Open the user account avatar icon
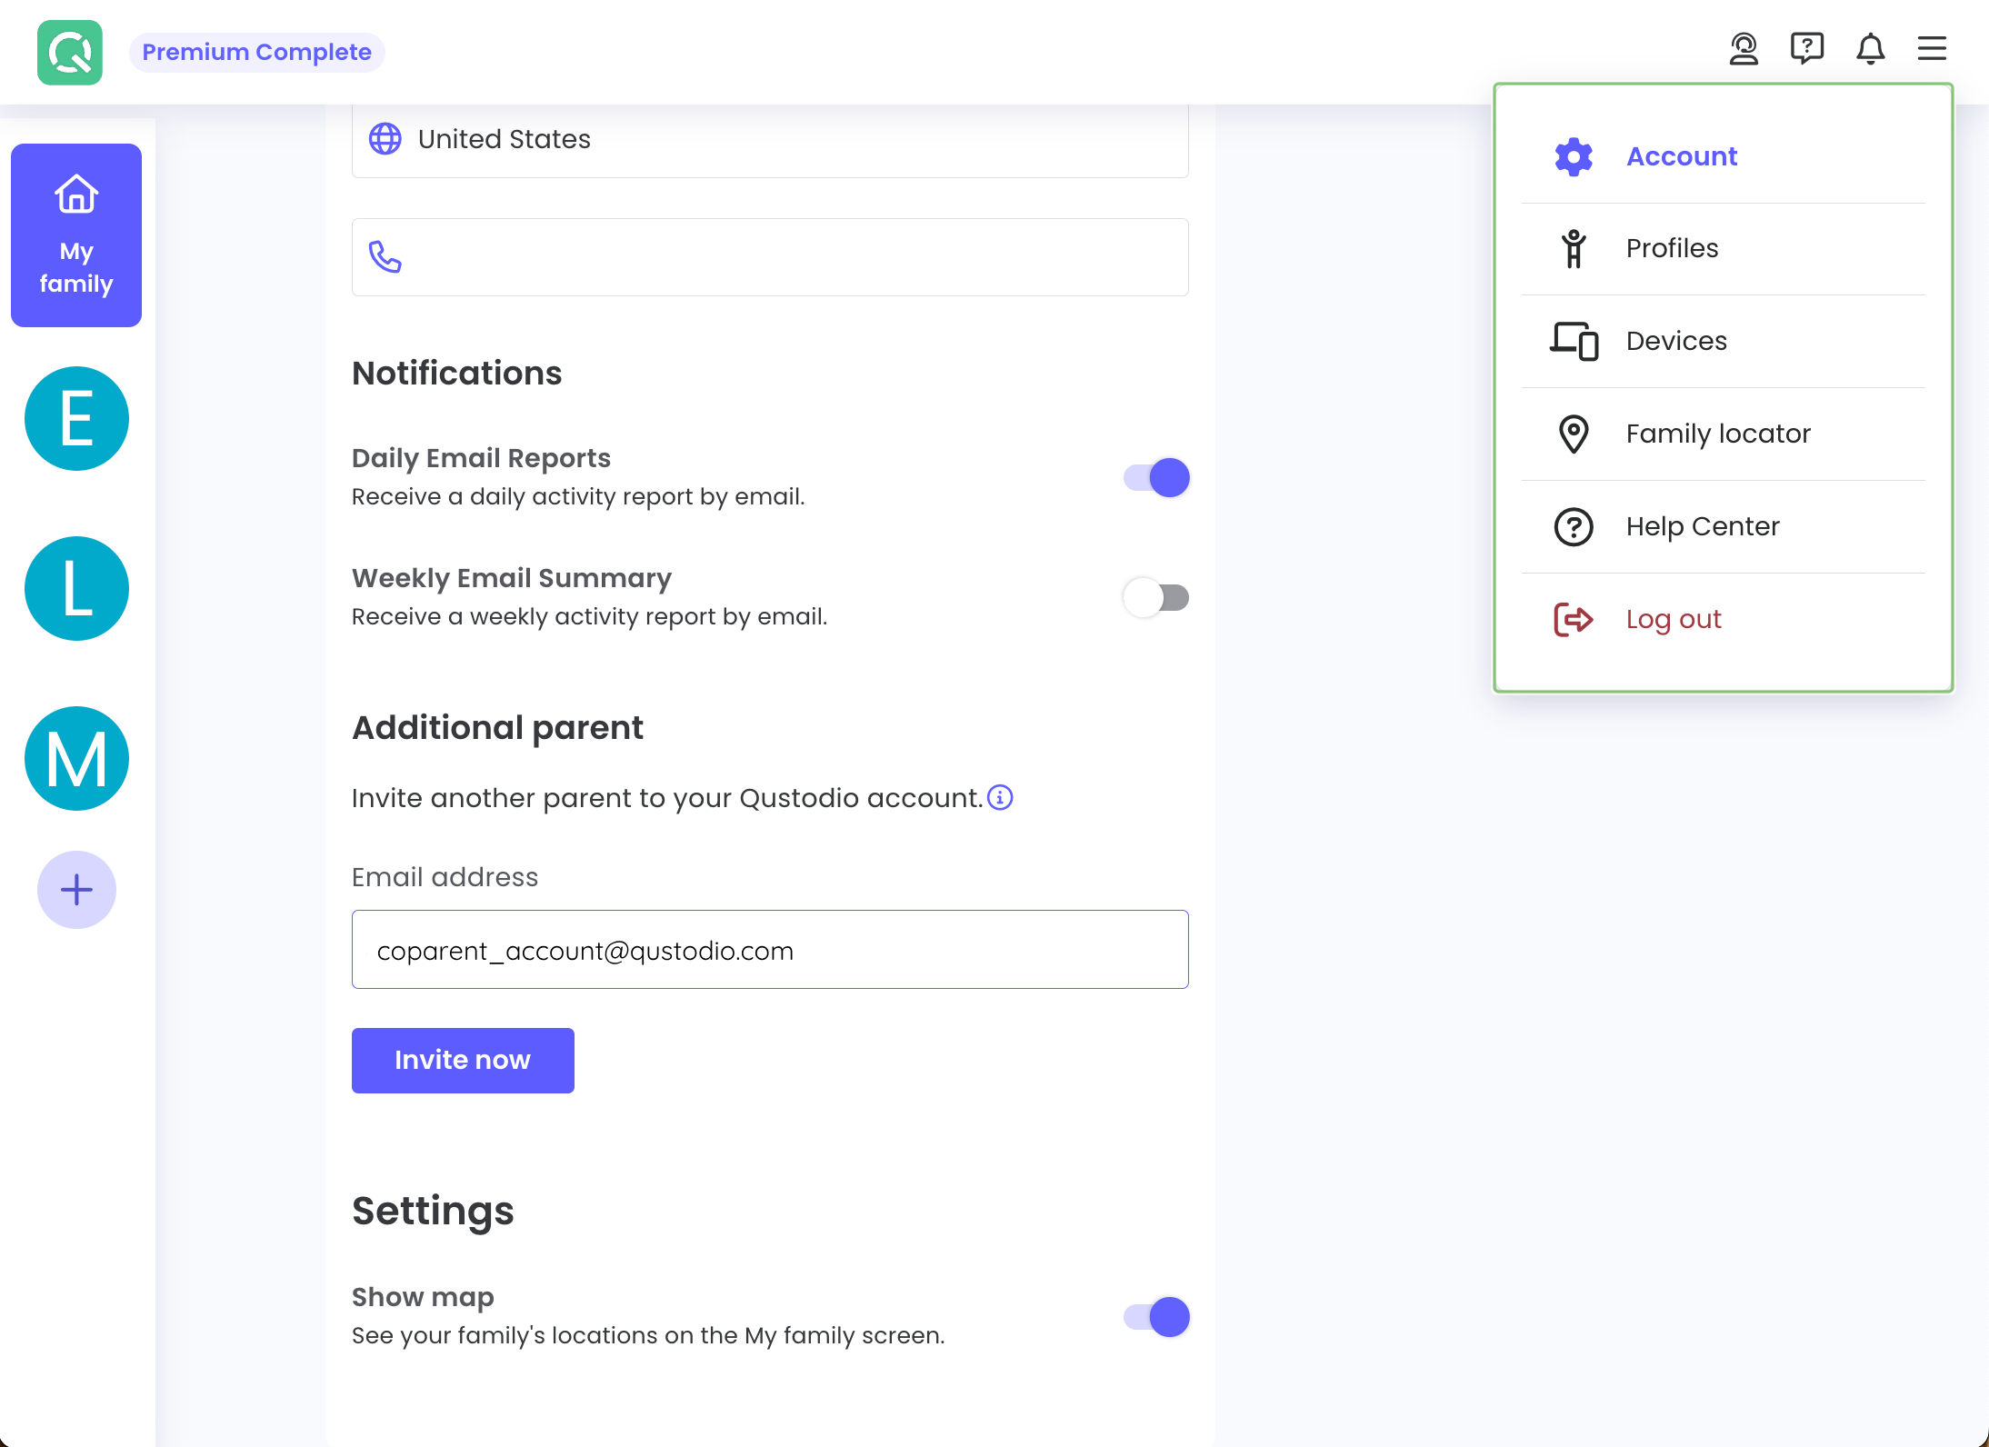Screen dimensions: 1989x1447 pyautogui.click(x=1743, y=49)
